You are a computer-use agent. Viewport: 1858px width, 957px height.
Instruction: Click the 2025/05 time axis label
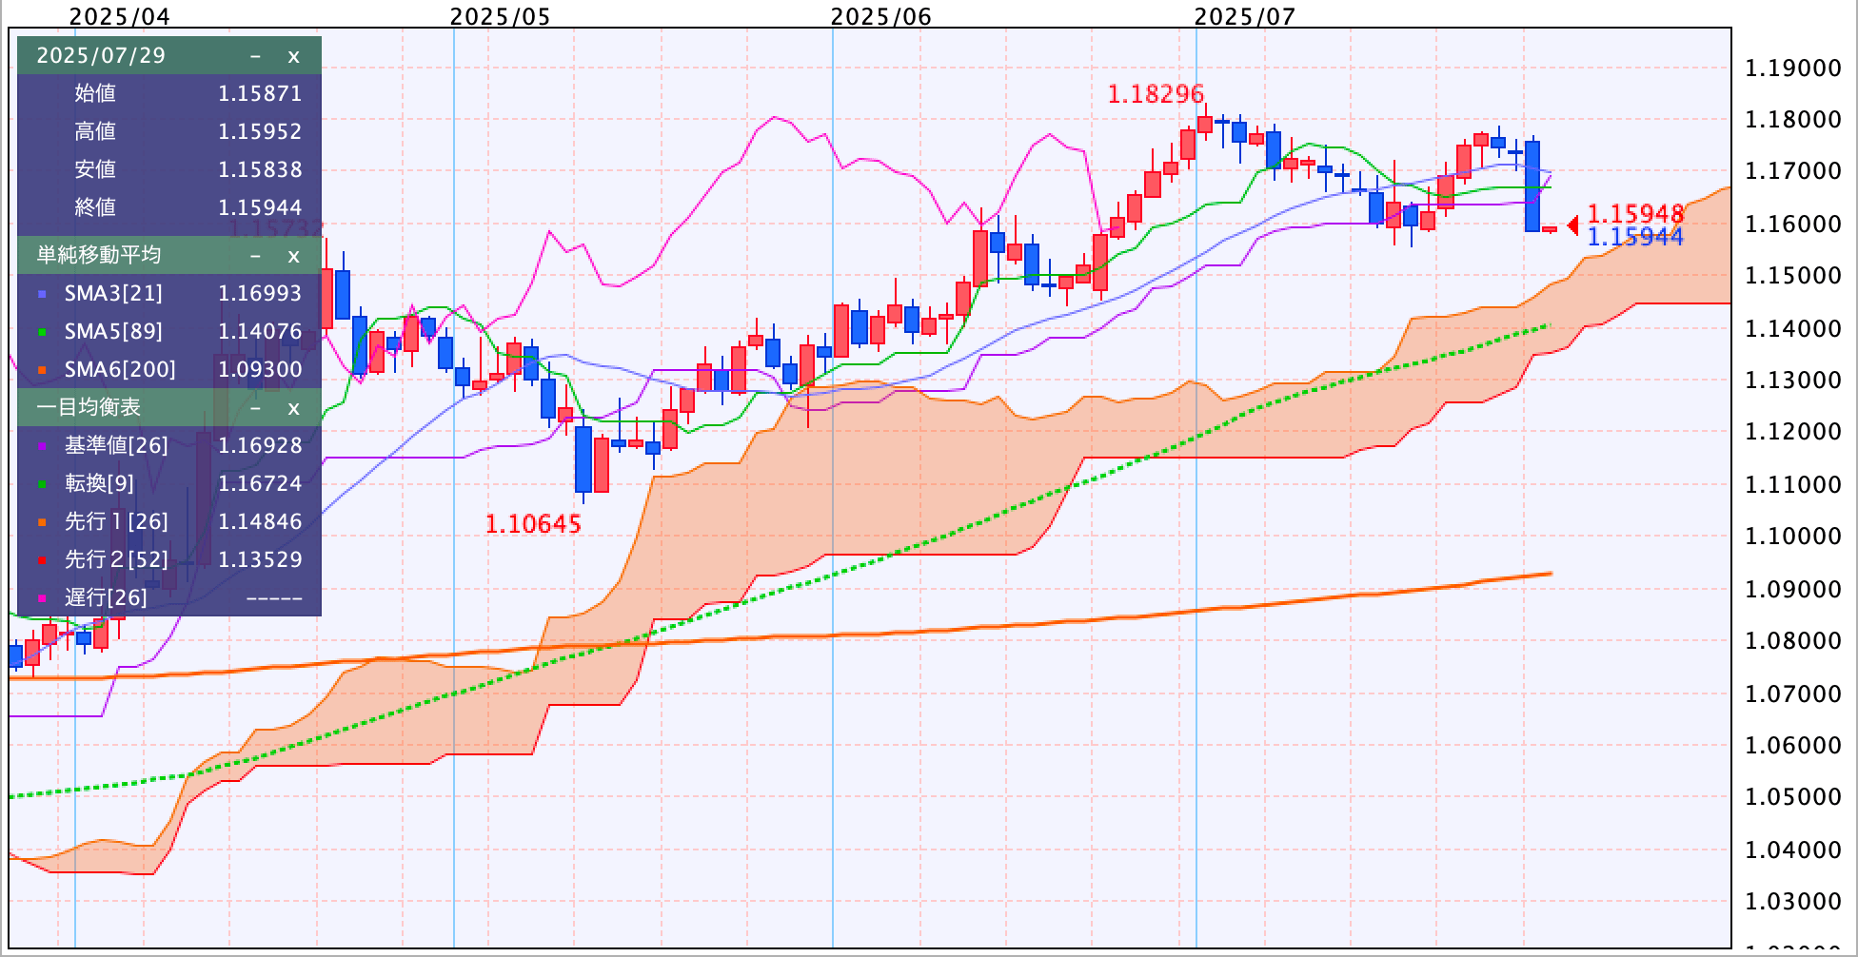coord(500,16)
